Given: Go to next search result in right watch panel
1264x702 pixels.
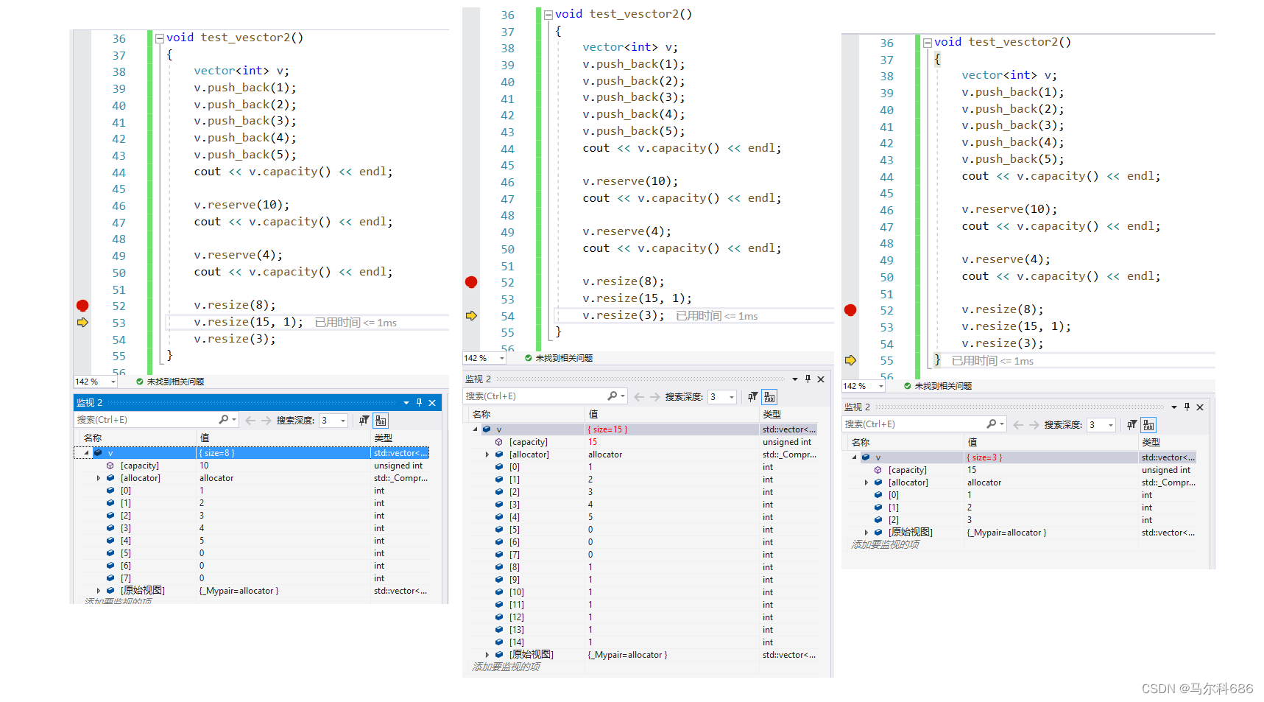Looking at the screenshot, I should coord(1034,425).
